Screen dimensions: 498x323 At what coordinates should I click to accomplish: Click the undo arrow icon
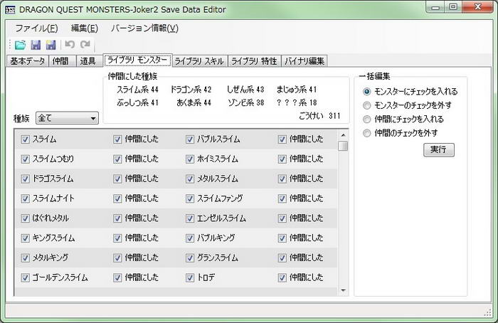(70, 45)
